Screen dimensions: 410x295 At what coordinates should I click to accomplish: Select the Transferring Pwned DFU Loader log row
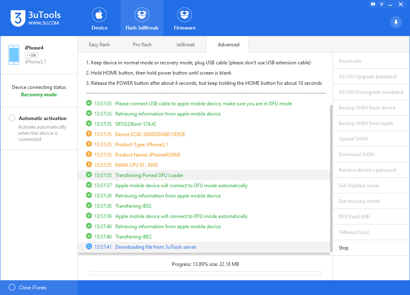tap(205, 175)
